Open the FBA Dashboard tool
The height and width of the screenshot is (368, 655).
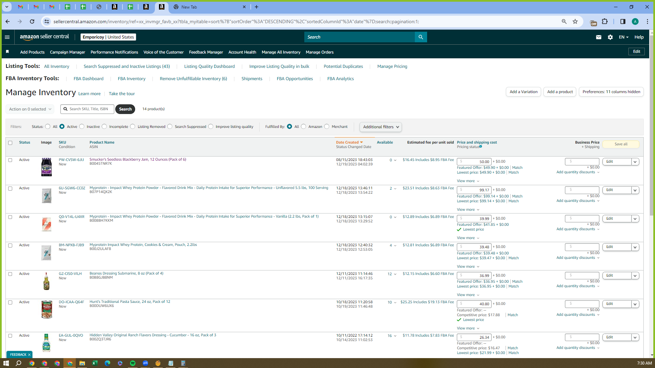[x=88, y=79]
